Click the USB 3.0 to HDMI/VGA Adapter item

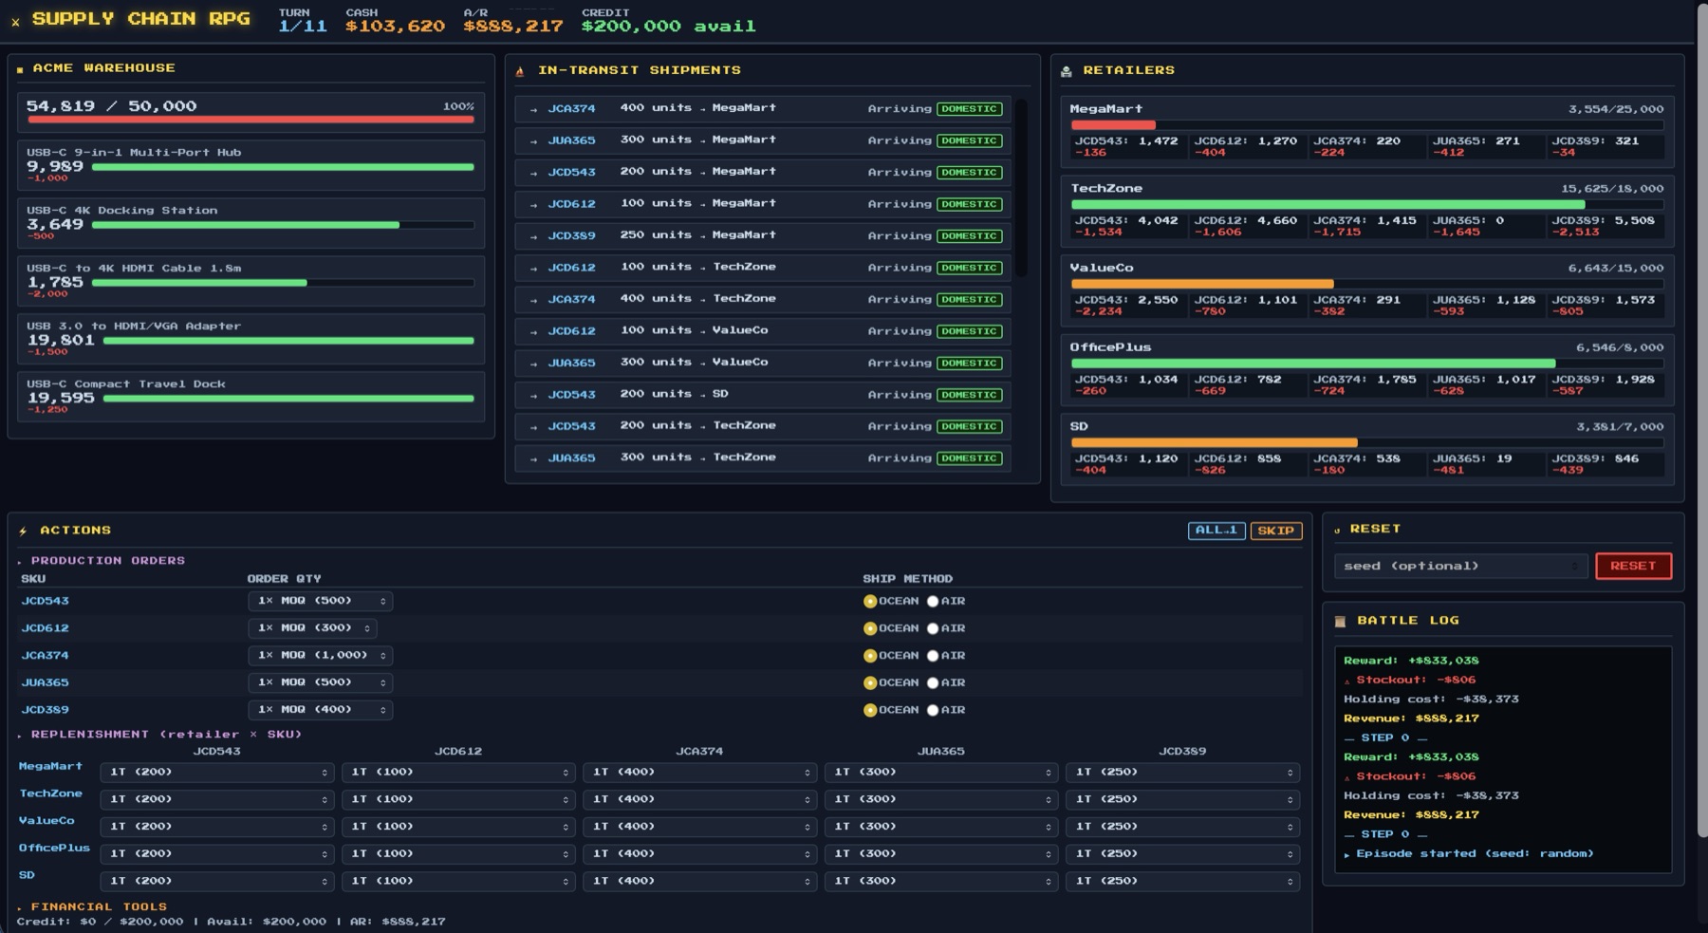[251, 338]
